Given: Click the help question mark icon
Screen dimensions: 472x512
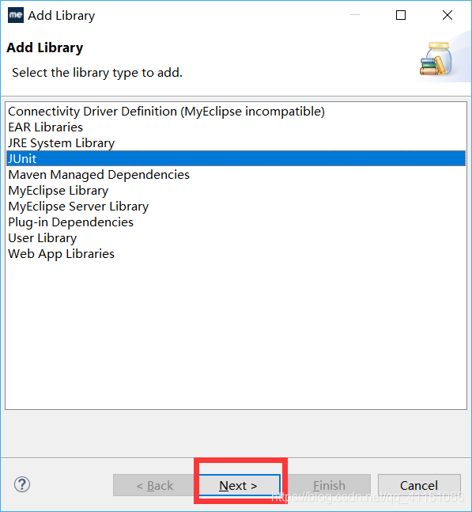Looking at the screenshot, I should tap(22, 485).
